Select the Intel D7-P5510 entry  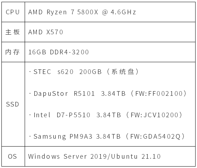[62, 115]
